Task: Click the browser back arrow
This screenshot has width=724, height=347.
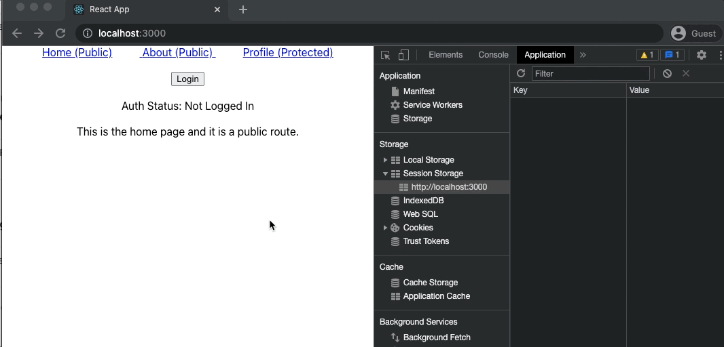Action: point(17,33)
